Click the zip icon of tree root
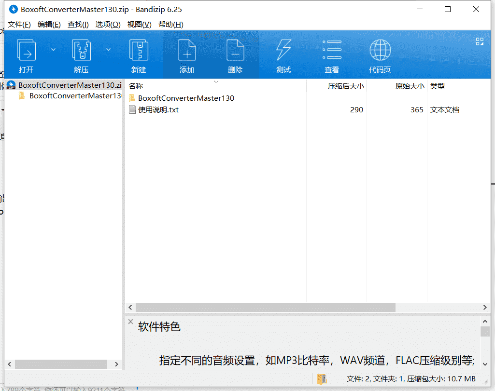This screenshot has width=495, height=391. pyautogui.click(x=11, y=85)
